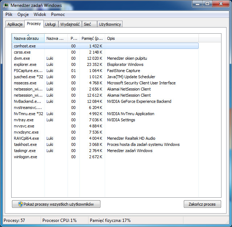Select the nvstreamsvc.... process row
The height and width of the screenshot is (227, 232).
pyautogui.click(x=105, y=108)
